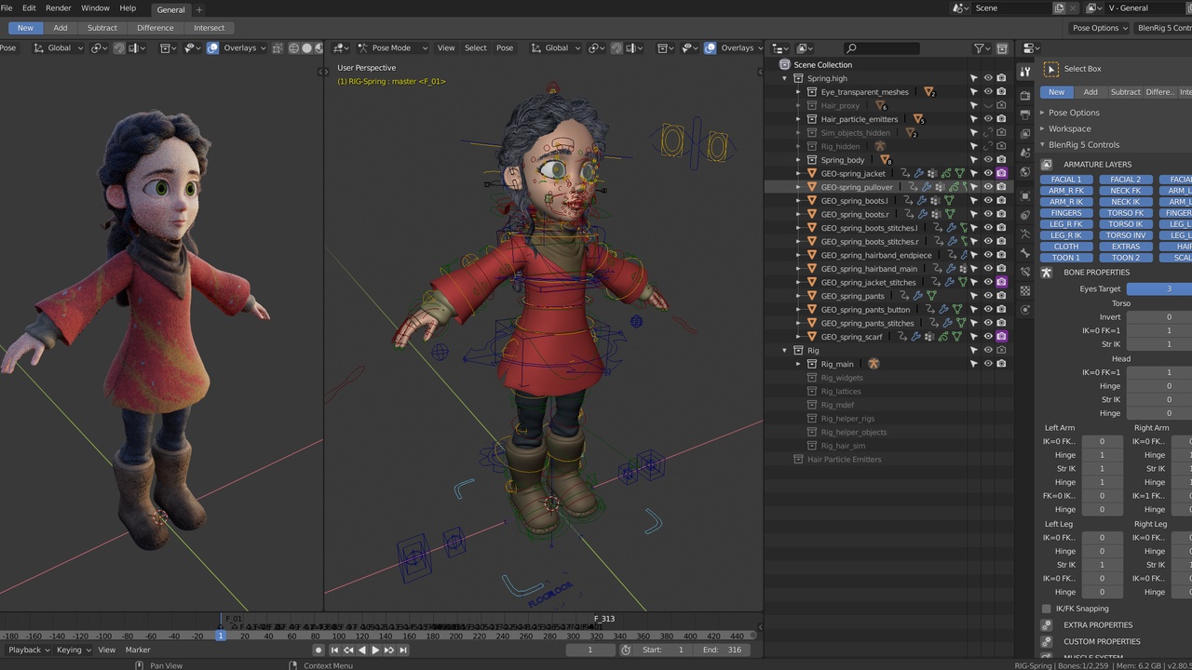Viewport: 1192px width, 670px height.
Task: Open the Bone Properties panel icon
Action: pyautogui.click(x=1047, y=272)
